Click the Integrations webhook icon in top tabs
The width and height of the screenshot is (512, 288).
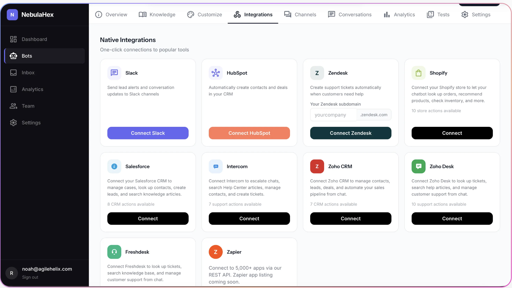click(237, 14)
